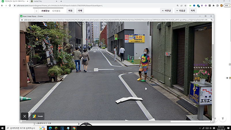Screen dimensions: 231x130
Task: Go to previous post with 이전글
Action: tap(166, 11)
